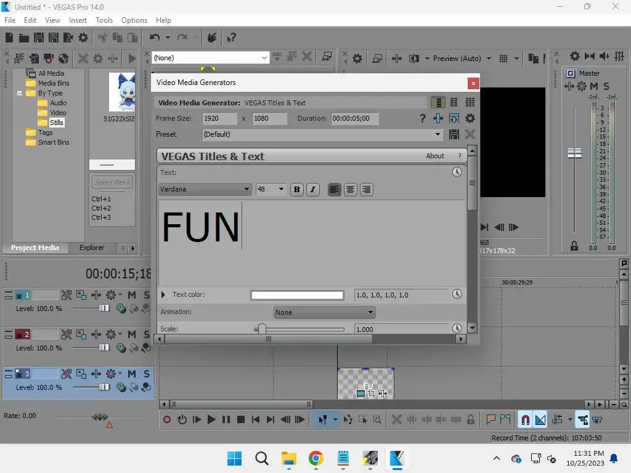Click Master volume fader
The width and height of the screenshot is (631, 473).
(x=574, y=153)
